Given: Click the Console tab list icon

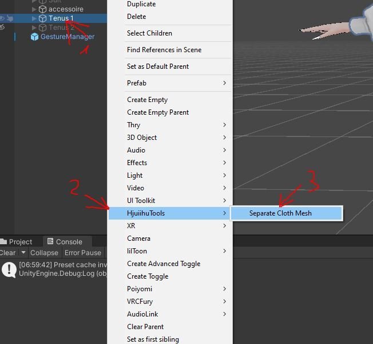Looking at the screenshot, I should pyautogui.click(x=50, y=241).
